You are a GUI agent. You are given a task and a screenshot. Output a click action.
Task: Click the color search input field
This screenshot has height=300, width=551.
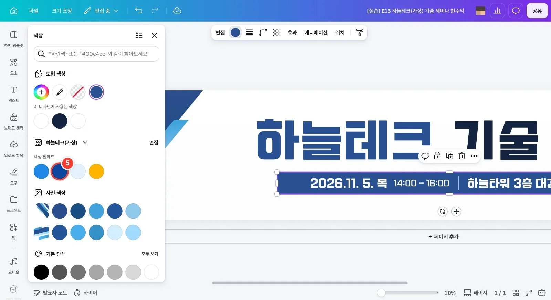96,54
